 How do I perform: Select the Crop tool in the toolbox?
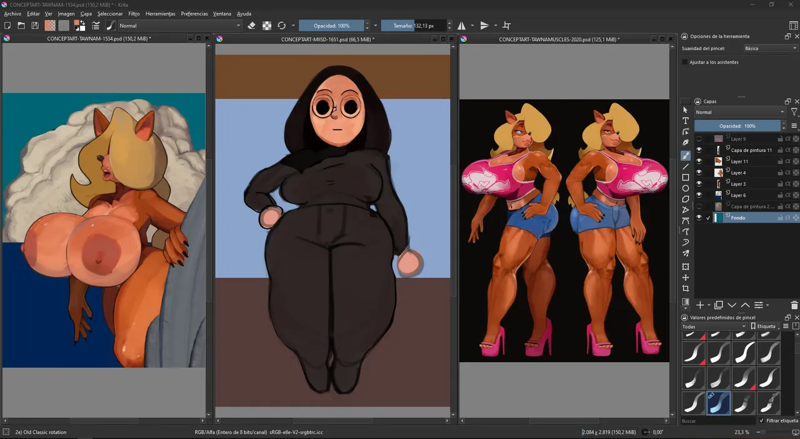point(686,288)
